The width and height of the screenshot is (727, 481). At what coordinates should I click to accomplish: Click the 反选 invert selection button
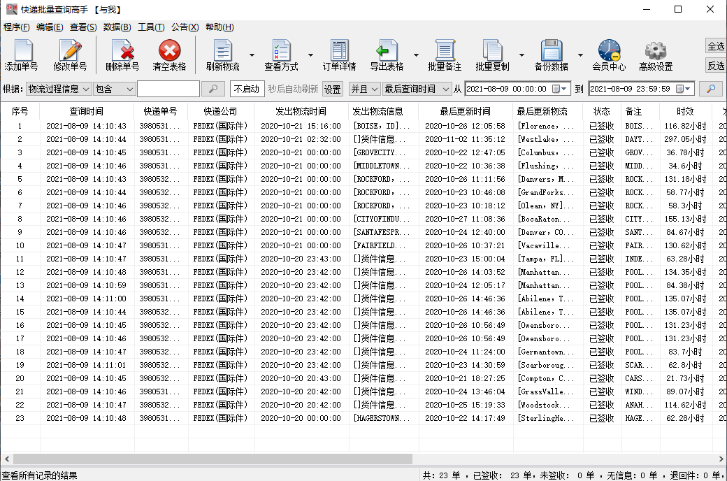tap(715, 66)
